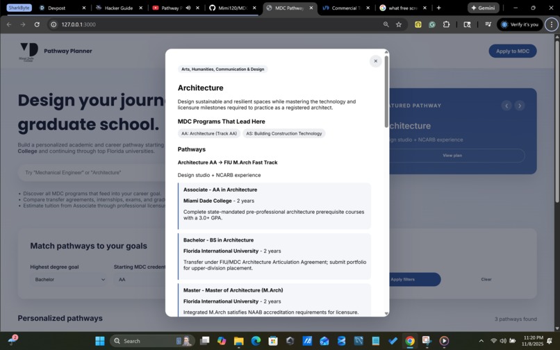
Task: Open Microsoft Store from the taskbar
Action: tap(273, 341)
